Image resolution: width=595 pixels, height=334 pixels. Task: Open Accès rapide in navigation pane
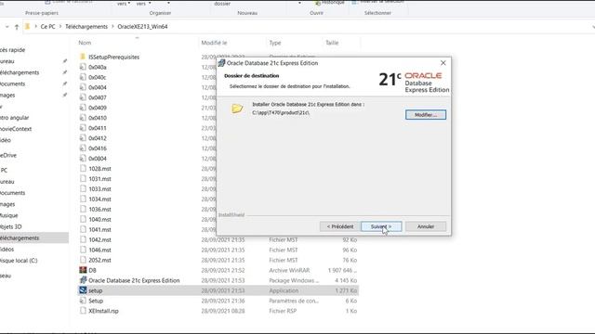[x=12, y=49]
